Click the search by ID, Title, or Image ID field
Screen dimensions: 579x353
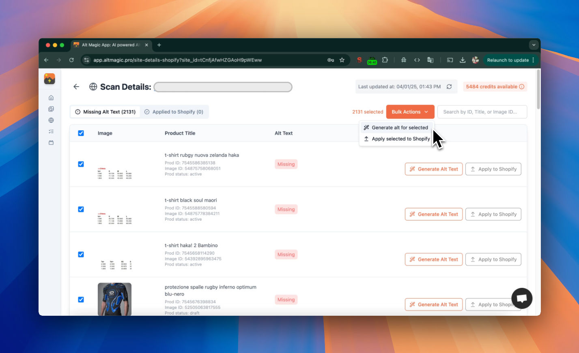click(482, 112)
